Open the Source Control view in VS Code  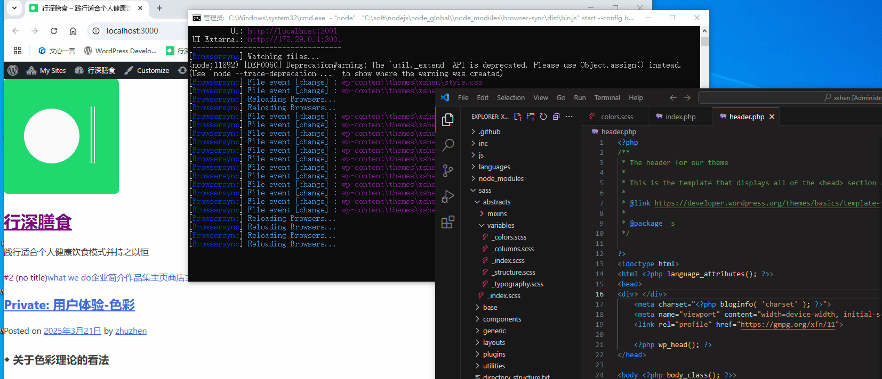coord(448,170)
